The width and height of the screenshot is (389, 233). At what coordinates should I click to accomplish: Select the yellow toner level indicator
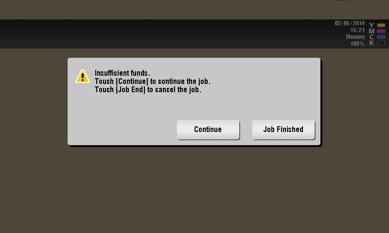tap(381, 25)
